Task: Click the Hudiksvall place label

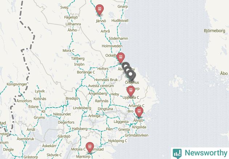Action: coord(120,21)
